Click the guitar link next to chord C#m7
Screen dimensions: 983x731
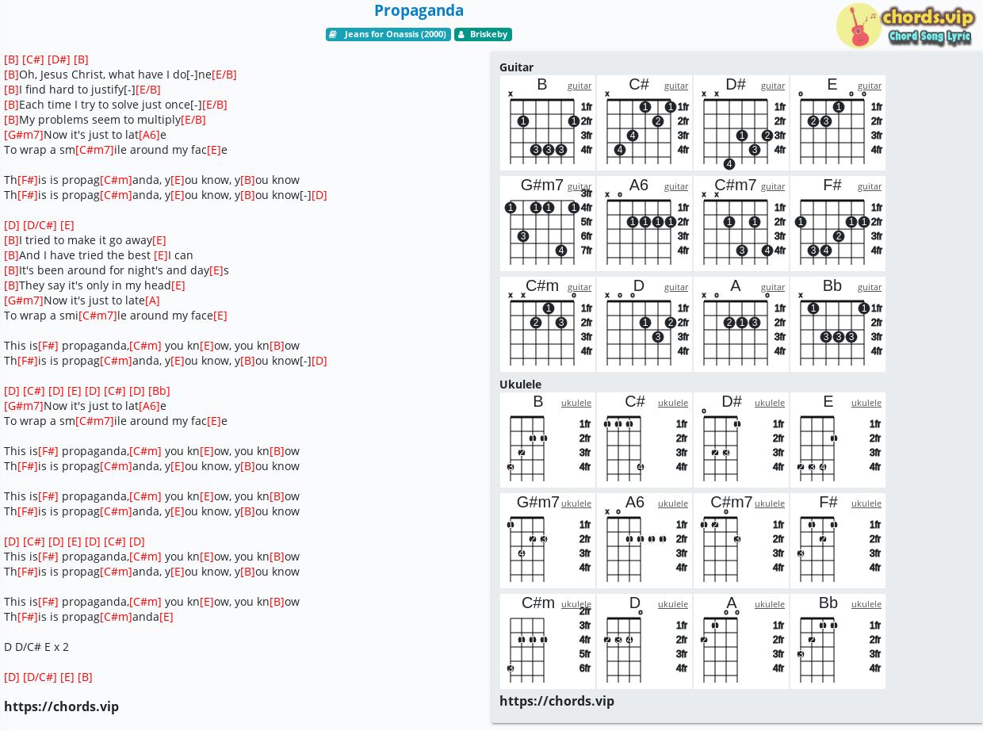point(773,186)
